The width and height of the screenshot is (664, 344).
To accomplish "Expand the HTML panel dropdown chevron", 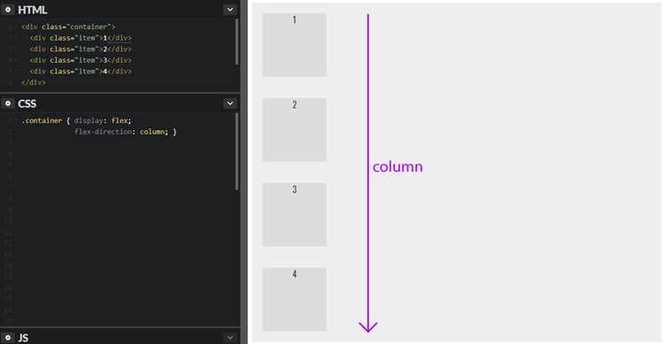I will click(230, 10).
